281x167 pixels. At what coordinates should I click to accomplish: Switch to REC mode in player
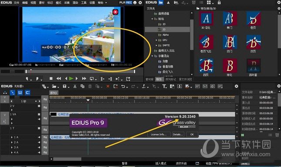pos(129,3)
